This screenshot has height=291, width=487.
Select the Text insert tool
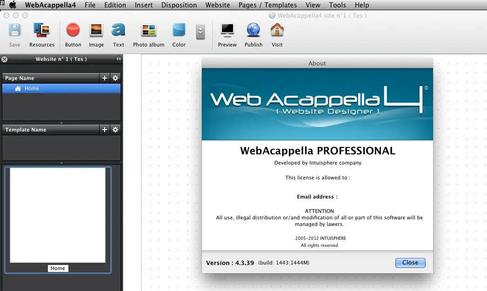tap(118, 35)
